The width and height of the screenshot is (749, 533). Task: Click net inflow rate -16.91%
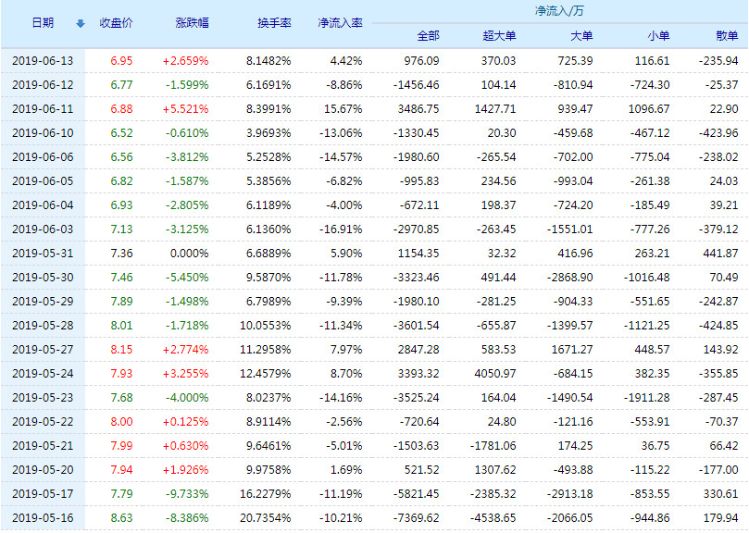(341, 229)
